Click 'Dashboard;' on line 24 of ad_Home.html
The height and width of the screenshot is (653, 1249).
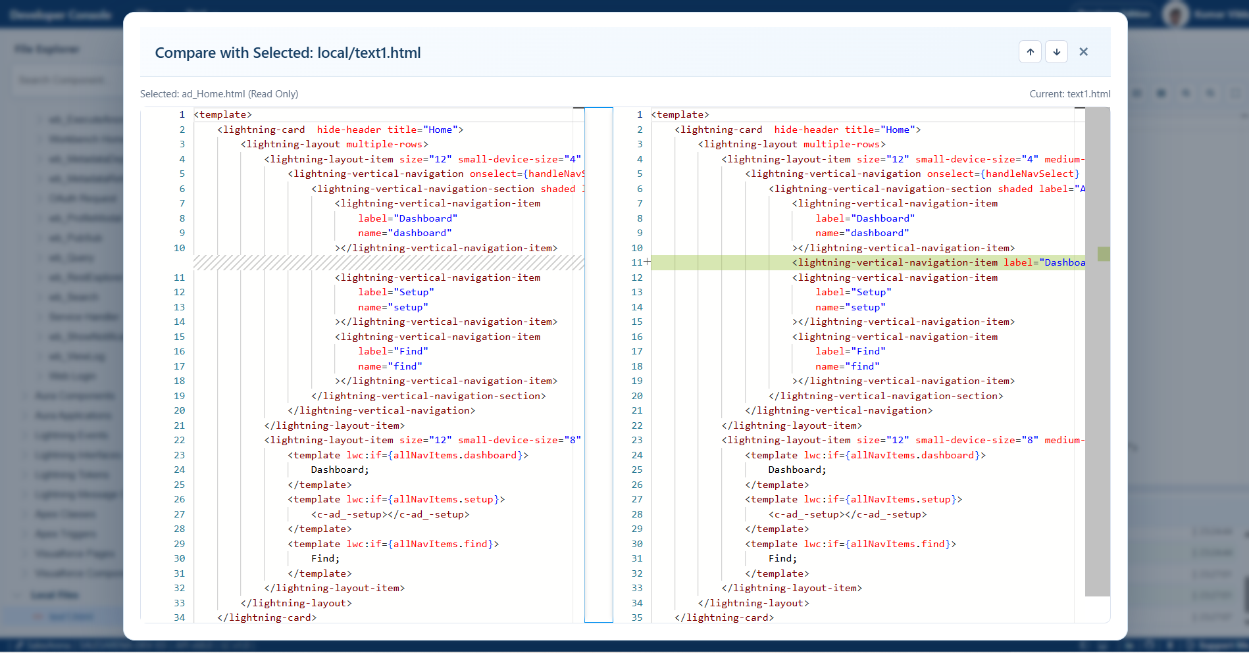340,470
